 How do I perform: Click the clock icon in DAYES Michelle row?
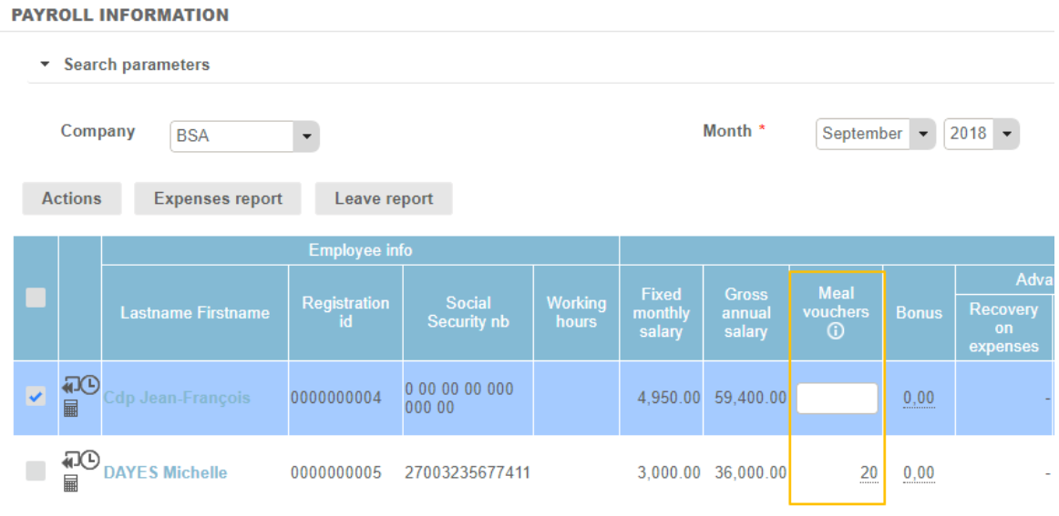pos(89,460)
